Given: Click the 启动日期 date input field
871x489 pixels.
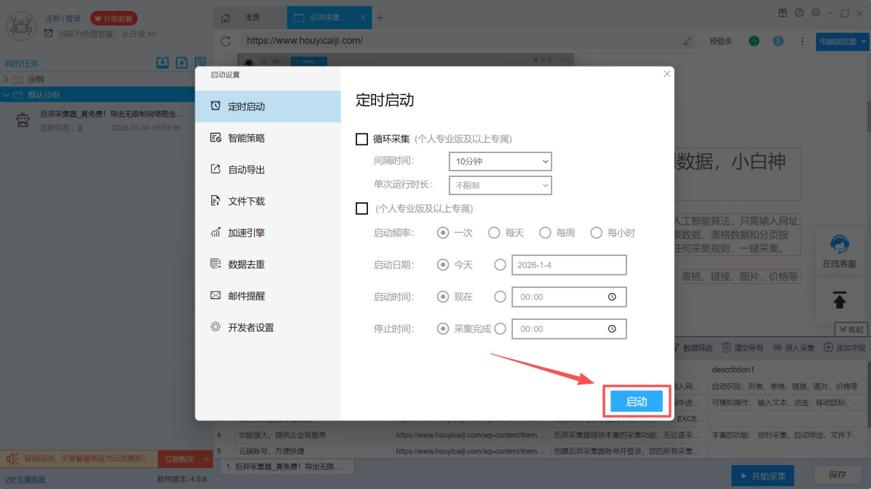Looking at the screenshot, I should 568,266.
